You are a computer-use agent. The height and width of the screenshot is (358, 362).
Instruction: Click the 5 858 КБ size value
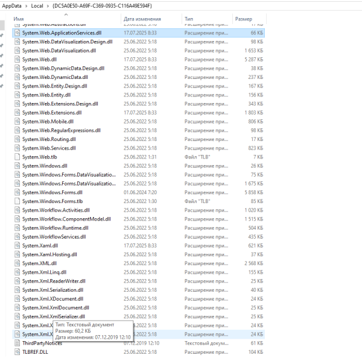[x=254, y=192]
